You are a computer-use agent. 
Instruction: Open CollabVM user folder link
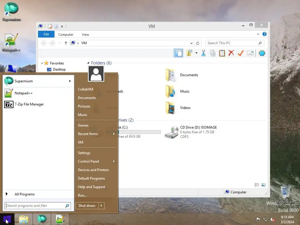pyautogui.click(x=86, y=89)
